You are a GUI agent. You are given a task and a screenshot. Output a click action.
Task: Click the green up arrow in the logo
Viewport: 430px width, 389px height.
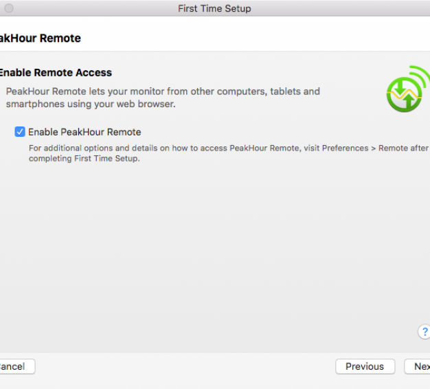coord(409,100)
